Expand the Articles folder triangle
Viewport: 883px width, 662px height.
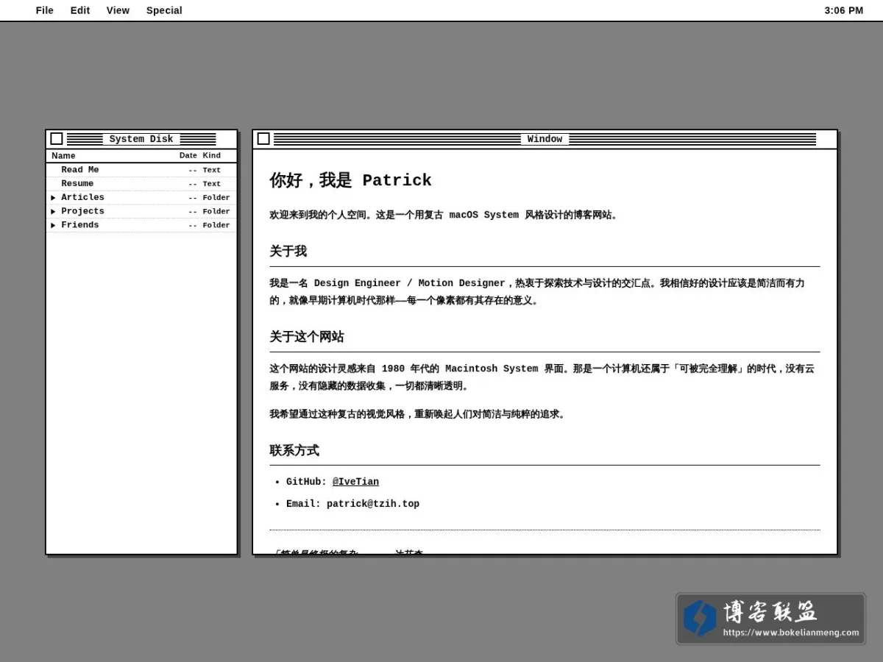53,198
